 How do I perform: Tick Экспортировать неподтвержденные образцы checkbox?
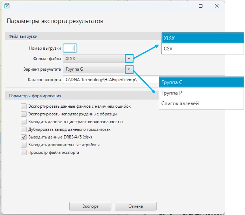[x=24, y=114]
